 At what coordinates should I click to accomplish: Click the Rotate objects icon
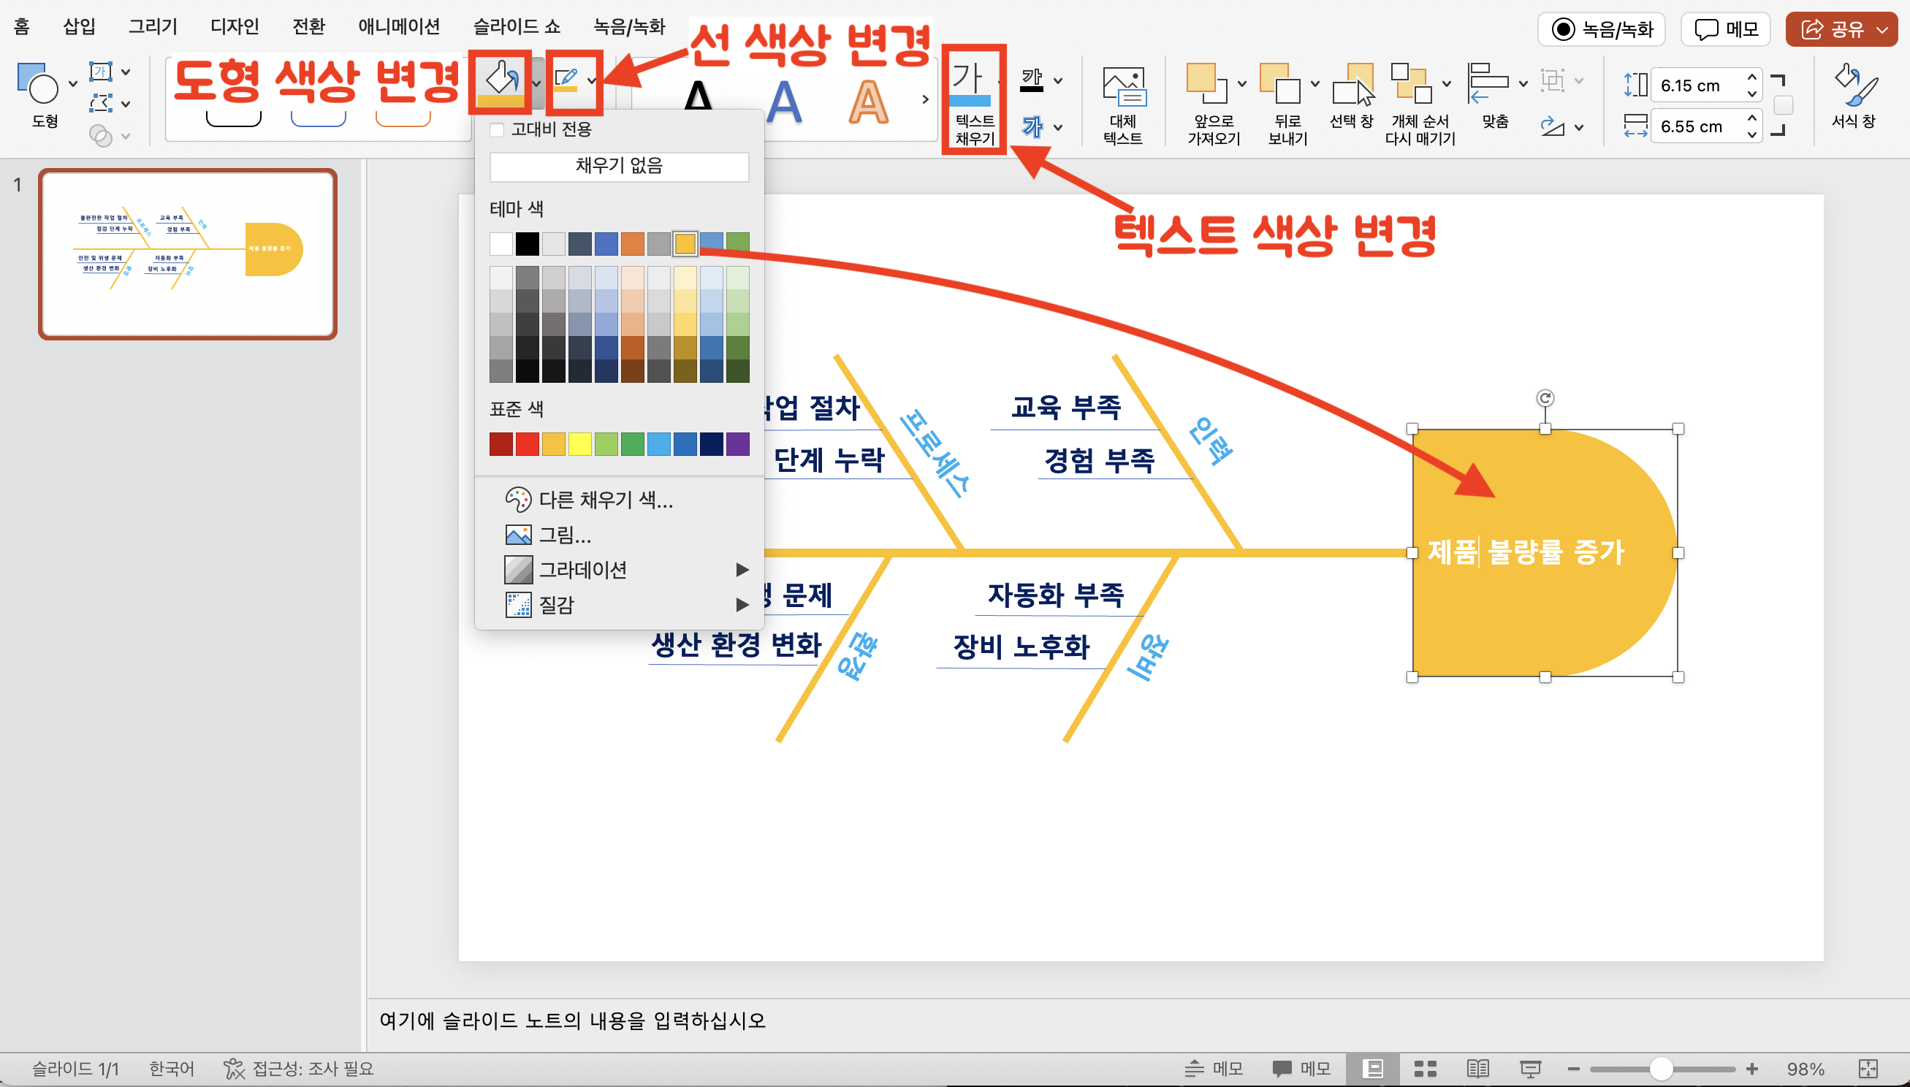pos(1553,127)
